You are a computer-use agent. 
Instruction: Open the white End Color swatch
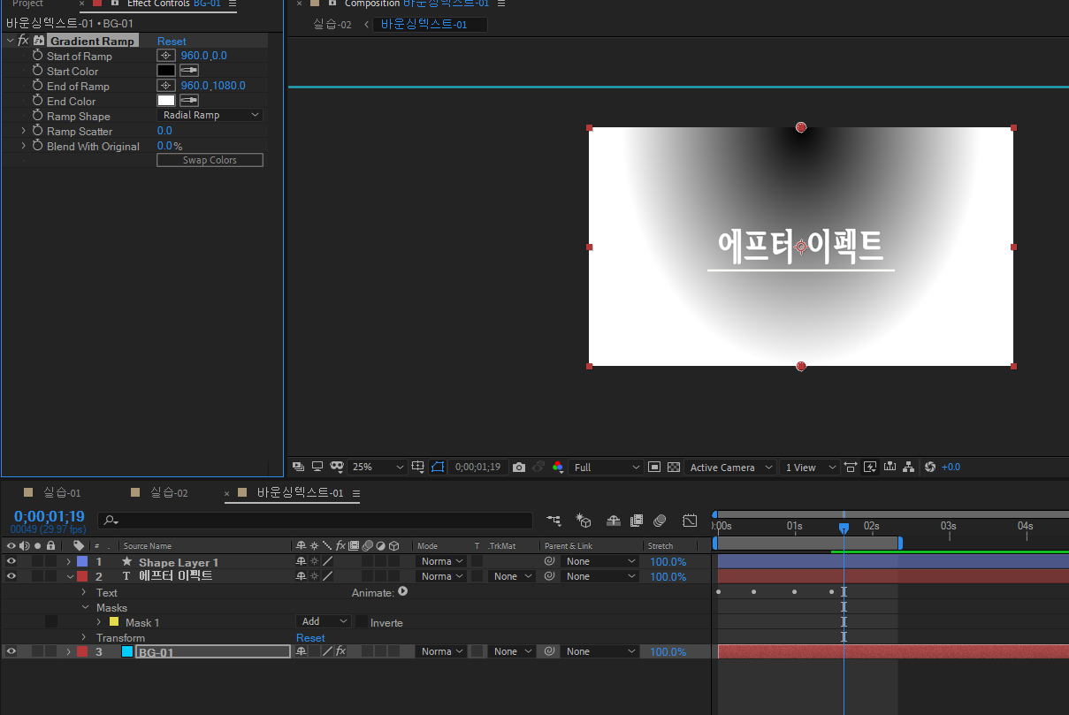pyautogui.click(x=166, y=101)
